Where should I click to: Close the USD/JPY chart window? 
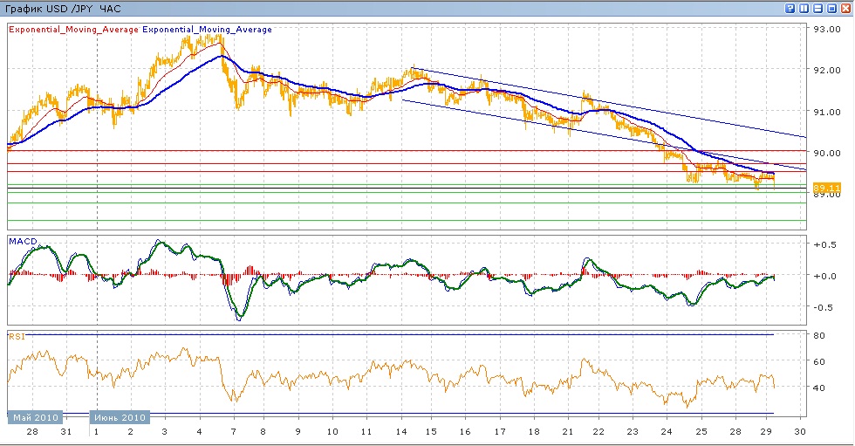click(846, 8)
